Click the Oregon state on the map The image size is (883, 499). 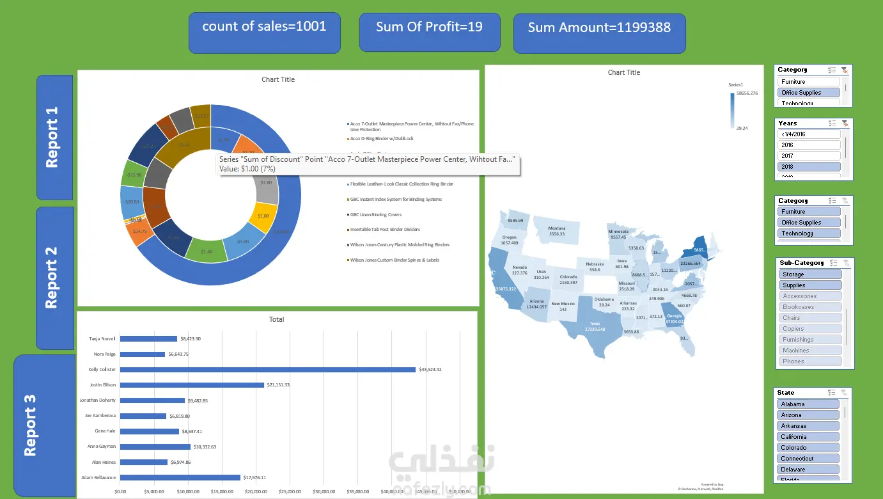(509, 240)
